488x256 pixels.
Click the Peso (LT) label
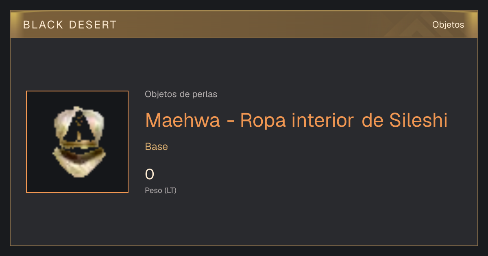click(x=161, y=190)
